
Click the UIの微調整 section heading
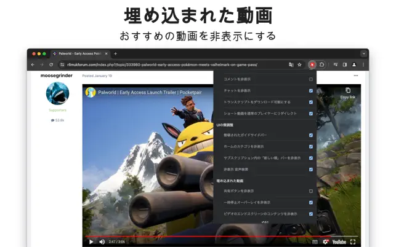(x=225, y=125)
